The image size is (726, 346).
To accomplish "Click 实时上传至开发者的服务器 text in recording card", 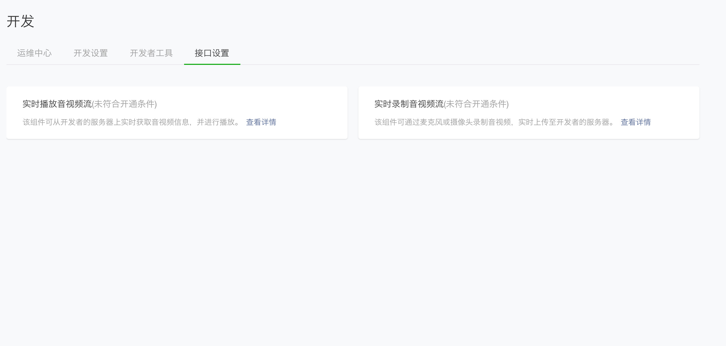I will 564,122.
